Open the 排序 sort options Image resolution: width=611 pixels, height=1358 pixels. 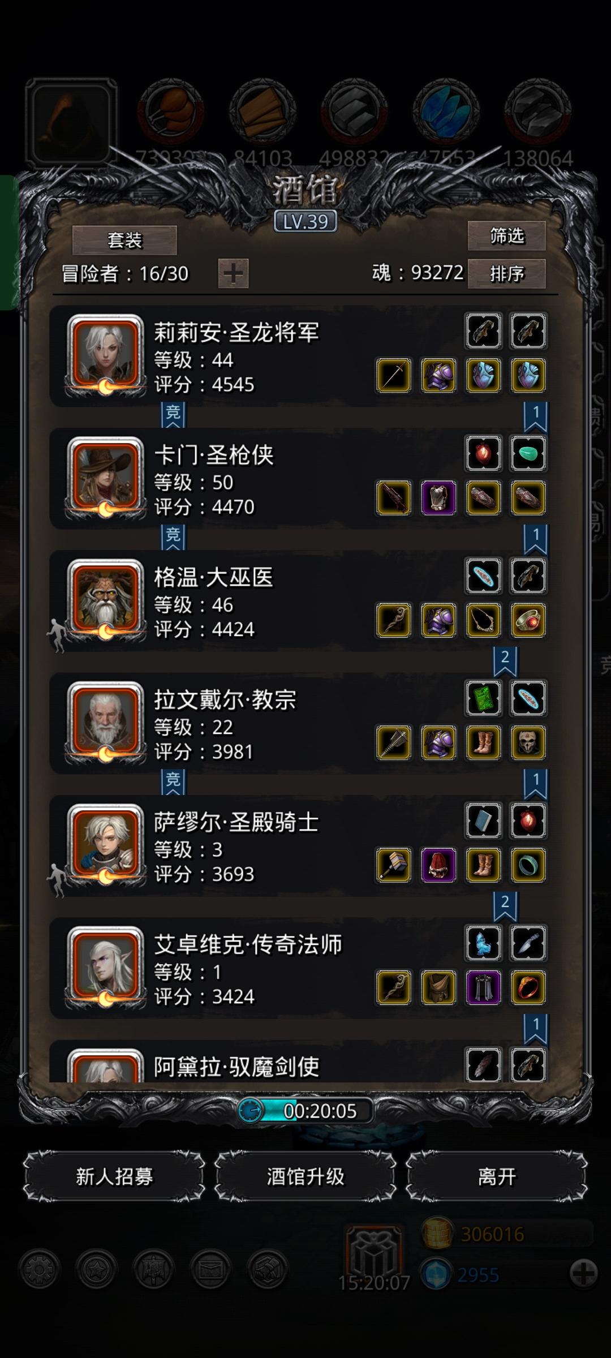tap(506, 274)
